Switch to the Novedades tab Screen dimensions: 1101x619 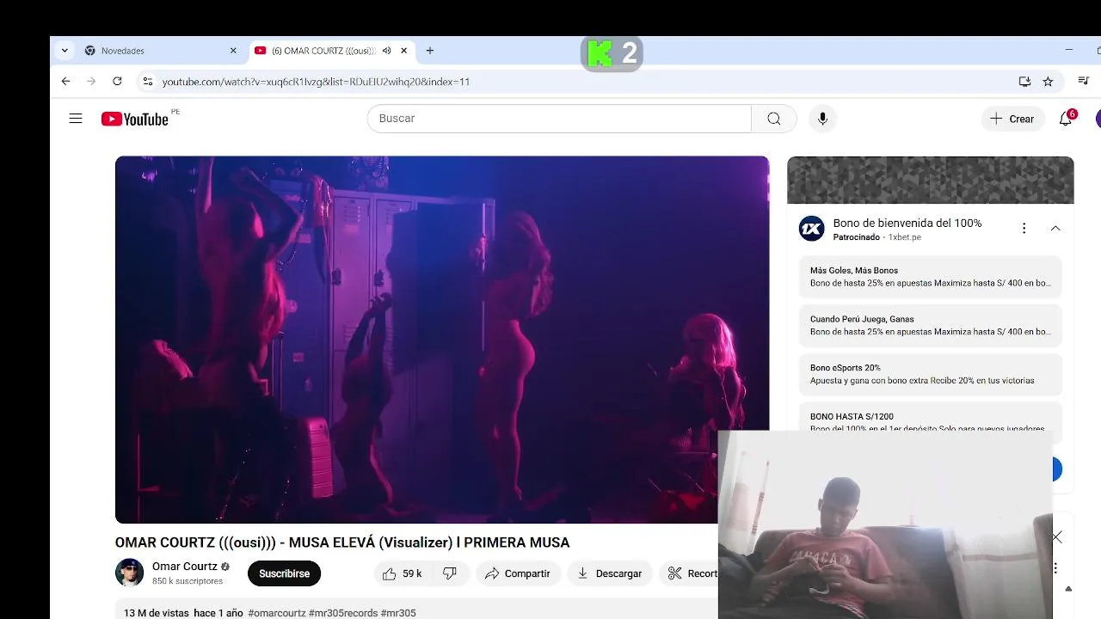pos(161,51)
